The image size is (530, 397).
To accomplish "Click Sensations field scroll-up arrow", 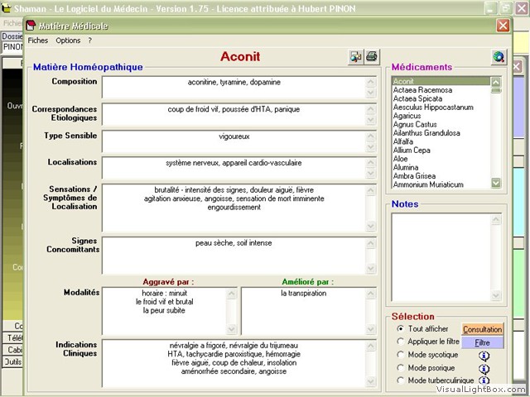I will [371, 191].
